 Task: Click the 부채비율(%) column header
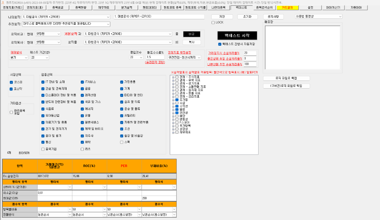pyautogui.click(x=159, y=166)
